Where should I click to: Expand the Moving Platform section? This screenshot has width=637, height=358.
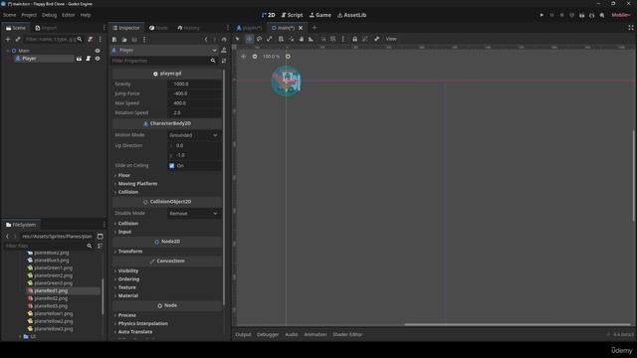point(137,183)
